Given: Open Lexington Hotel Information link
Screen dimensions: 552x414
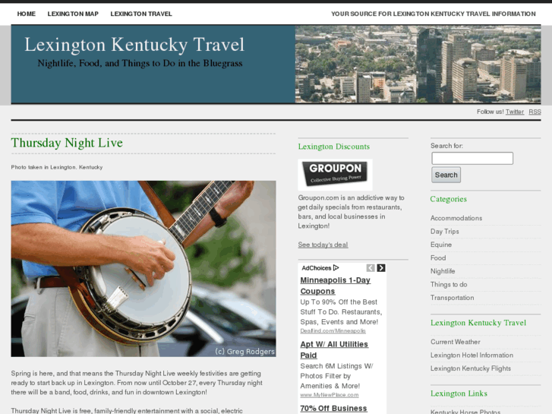Looking at the screenshot, I should click(472, 356).
